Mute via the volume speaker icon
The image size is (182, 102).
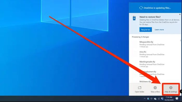(152, 99)
